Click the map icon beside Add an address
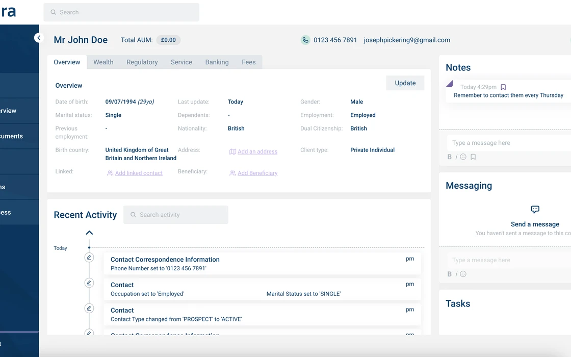This screenshot has height=357, width=571. 232,151
